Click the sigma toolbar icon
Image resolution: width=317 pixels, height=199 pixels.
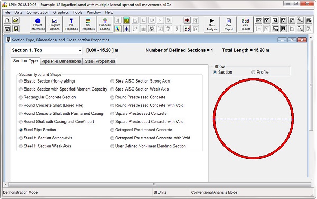[160, 21]
